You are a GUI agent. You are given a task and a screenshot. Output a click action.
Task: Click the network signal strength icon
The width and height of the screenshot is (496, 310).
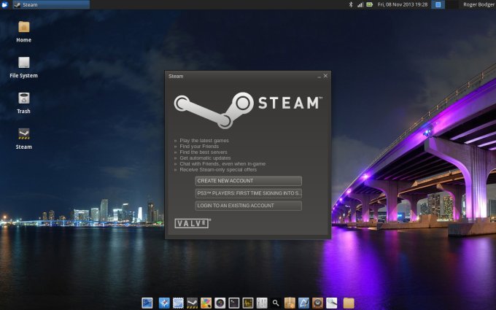[x=360, y=4]
